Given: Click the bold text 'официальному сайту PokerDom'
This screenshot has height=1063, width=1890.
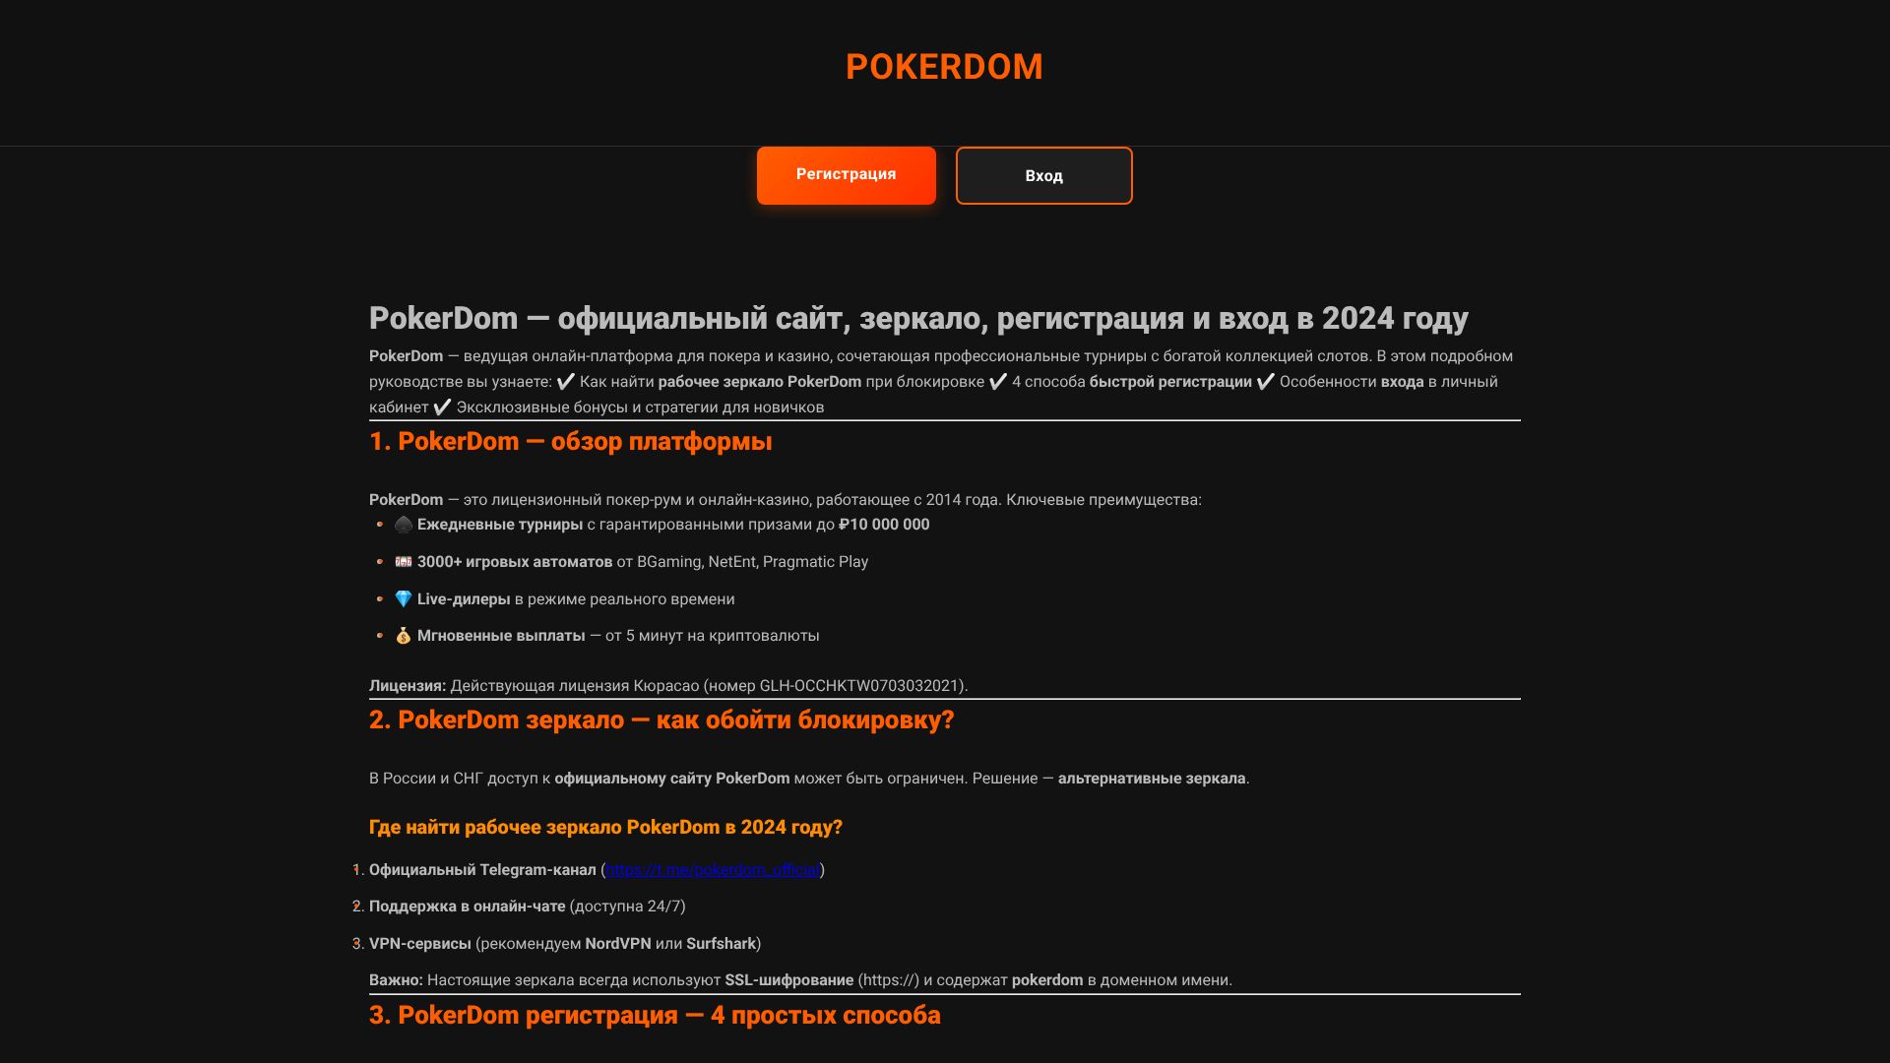Looking at the screenshot, I should [672, 779].
